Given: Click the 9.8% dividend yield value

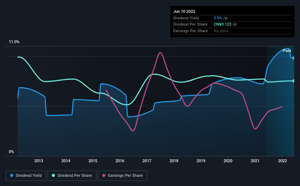Looking at the screenshot, I should (218, 18).
